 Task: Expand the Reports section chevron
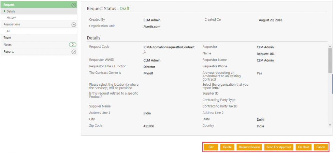point(74,52)
